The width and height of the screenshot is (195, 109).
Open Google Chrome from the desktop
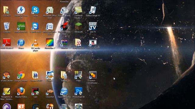coord(21,75)
